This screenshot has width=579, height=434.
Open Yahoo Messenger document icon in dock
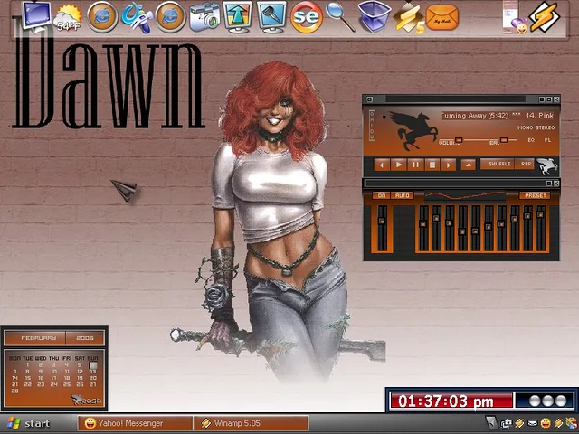coord(514,17)
